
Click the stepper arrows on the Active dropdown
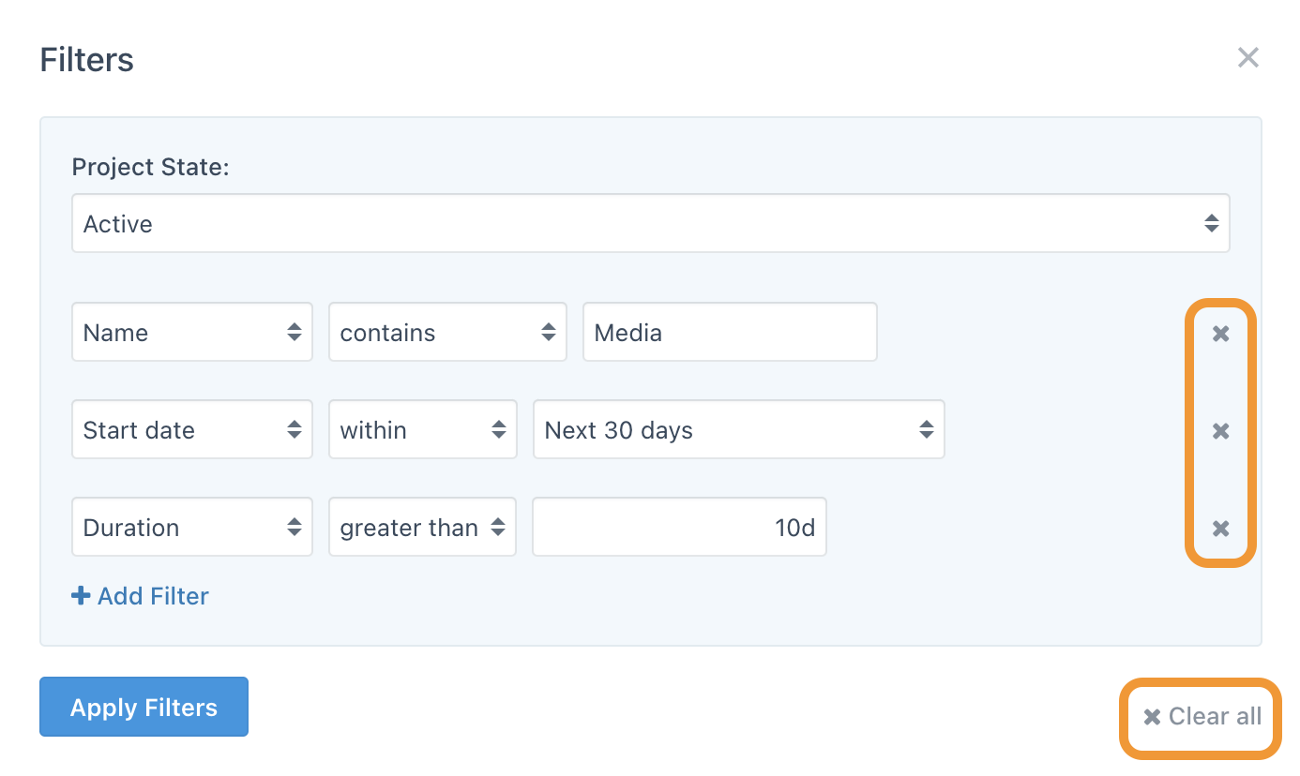(x=1210, y=223)
